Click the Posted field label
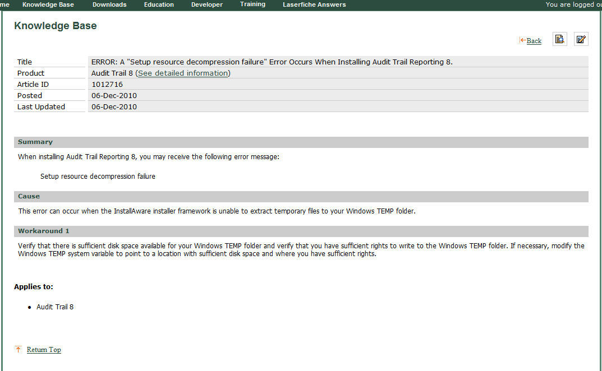 (30, 95)
